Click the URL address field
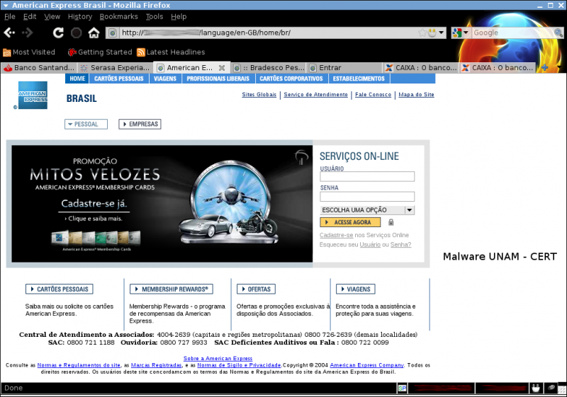Image resolution: width=567 pixels, height=397 pixels. (x=268, y=33)
